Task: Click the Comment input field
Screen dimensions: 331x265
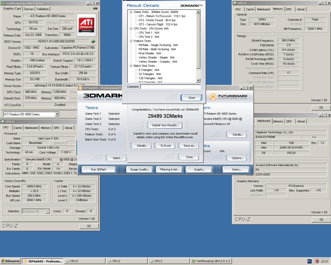Action: coord(170,87)
